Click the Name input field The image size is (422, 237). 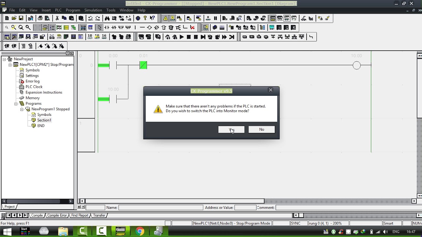(161, 207)
